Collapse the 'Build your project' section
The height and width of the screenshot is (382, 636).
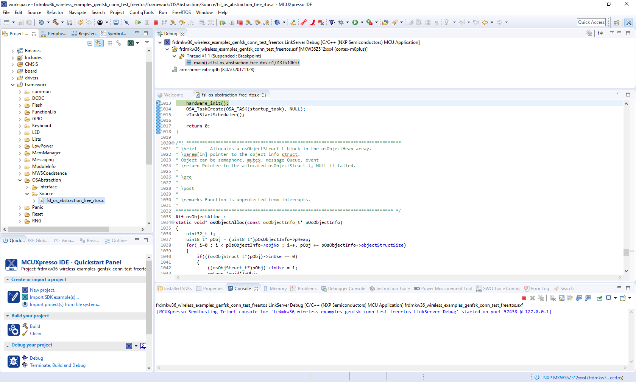[x=8, y=316]
